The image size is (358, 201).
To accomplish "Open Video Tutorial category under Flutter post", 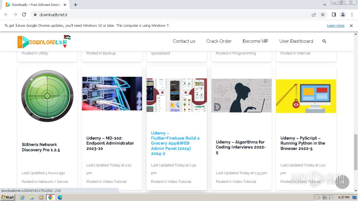I will (179, 181).
